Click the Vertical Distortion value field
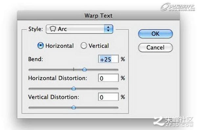The image size is (197, 130). pyautogui.click(x=108, y=97)
